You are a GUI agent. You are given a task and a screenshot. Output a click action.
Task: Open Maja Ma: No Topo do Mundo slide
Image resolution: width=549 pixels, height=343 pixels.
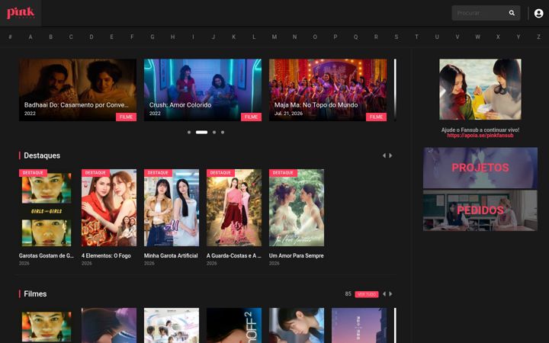tap(328, 90)
